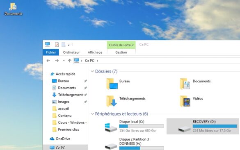Screen dimensions: 240x150
Task: Open the Documents shortcut on the desktop
Action: click(13, 9)
